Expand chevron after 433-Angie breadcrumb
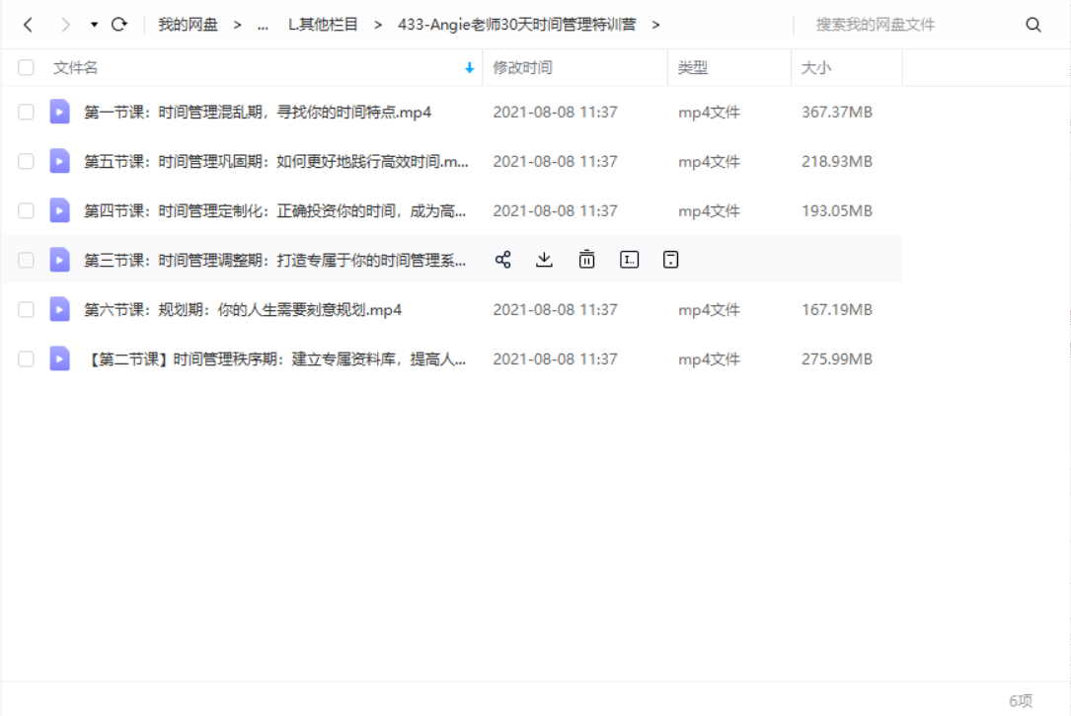This screenshot has height=716, width=1071. point(655,26)
